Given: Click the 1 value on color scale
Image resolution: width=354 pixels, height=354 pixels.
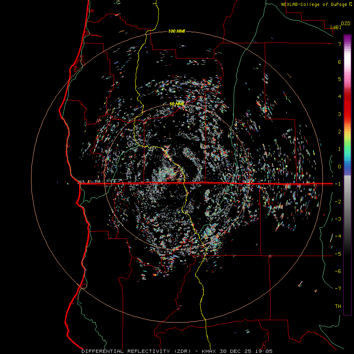Looking at the screenshot, I should point(339,149).
